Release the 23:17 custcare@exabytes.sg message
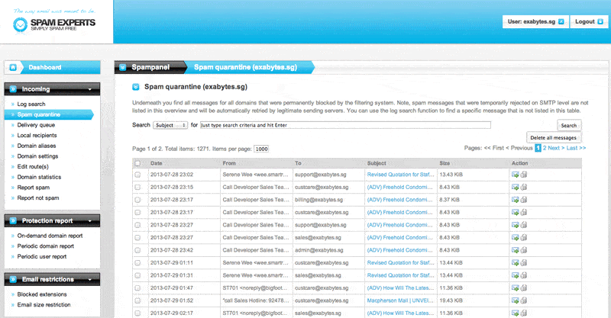Image resolution: width=611 pixels, height=318 pixels. point(515,213)
